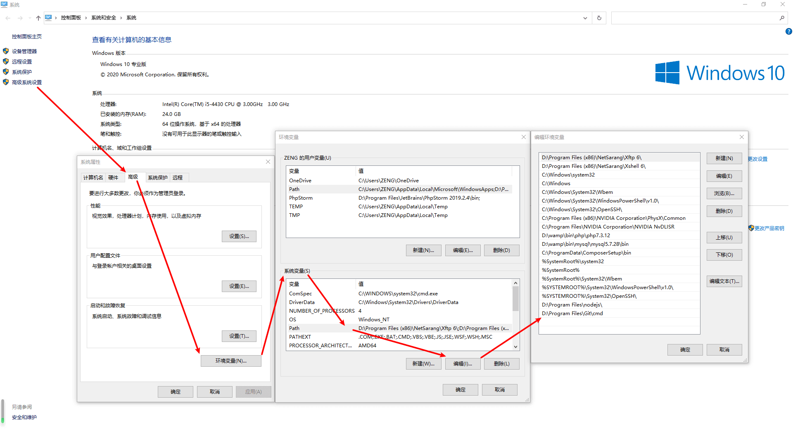The image size is (793, 429).
Task: Click 编辑(I)... under system variables
Action: [463, 364]
